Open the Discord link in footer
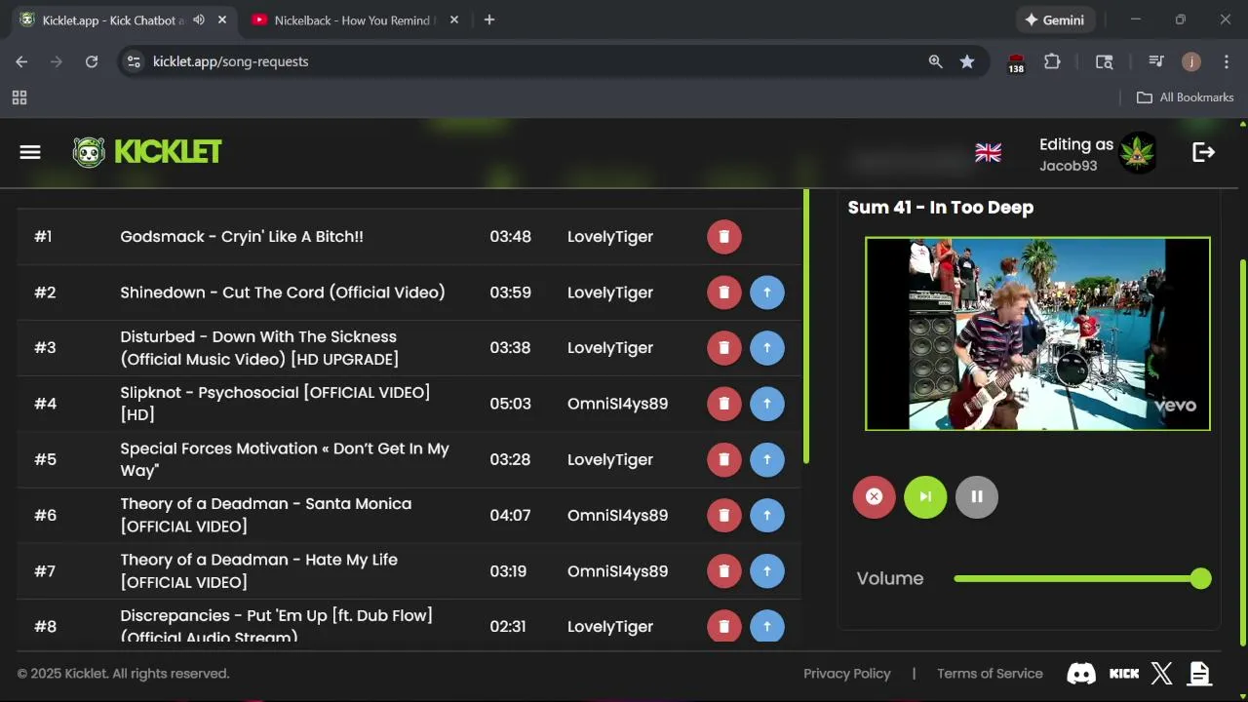Image resolution: width=1248 pixels, height=702 pixels. click(1081, 674)
